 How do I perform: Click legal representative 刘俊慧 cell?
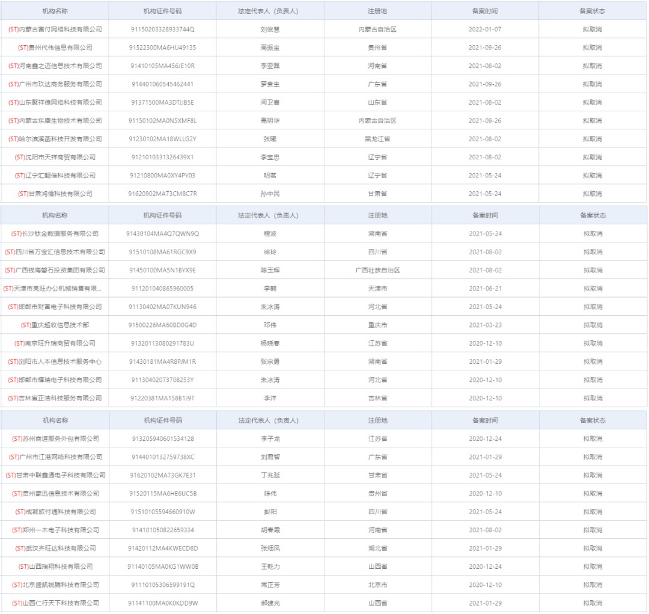pyautogui.click(x=270, y=29)
